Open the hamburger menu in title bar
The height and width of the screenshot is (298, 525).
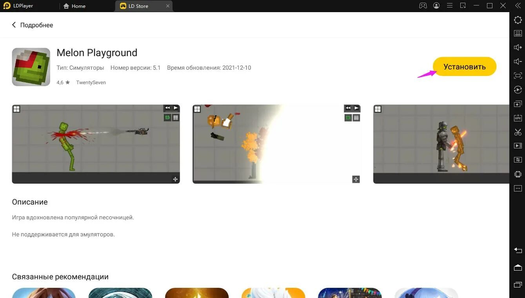click(x=450, y=6)
